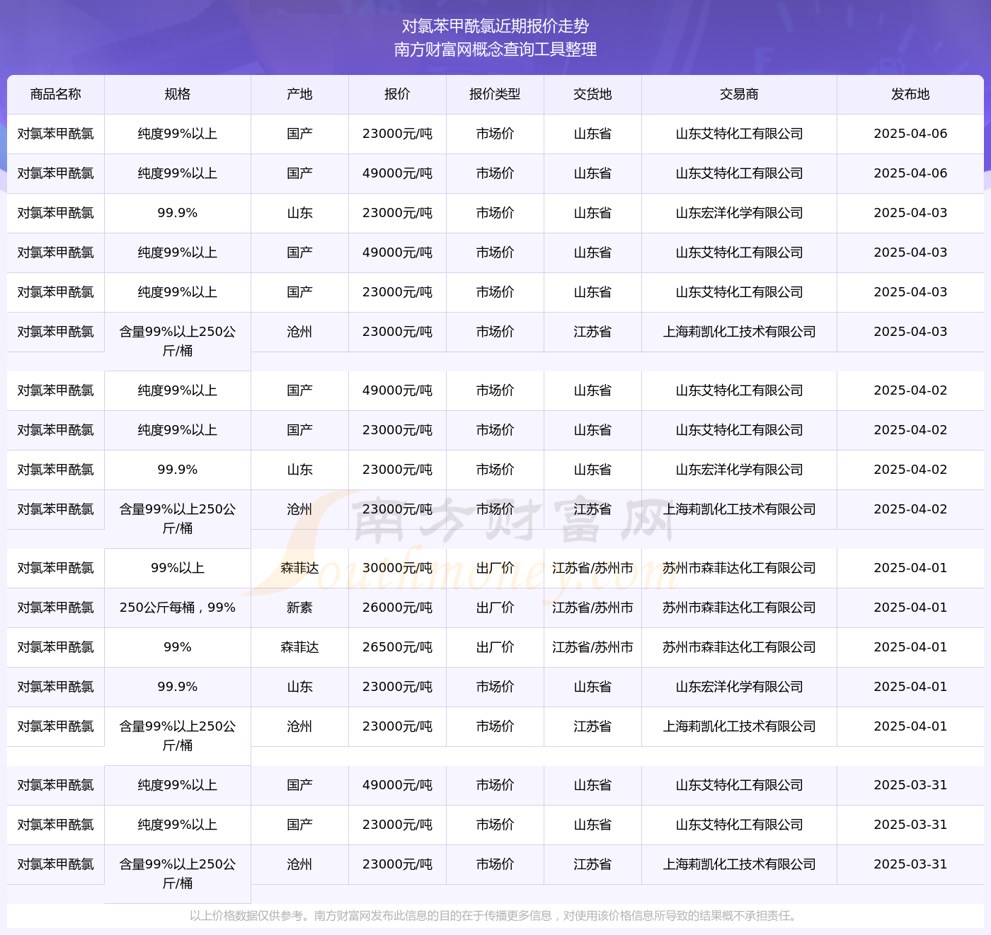Click the title 对氯苯甲酰氯近期报价走势
991x935 pixels.
[x=495, y=26]
